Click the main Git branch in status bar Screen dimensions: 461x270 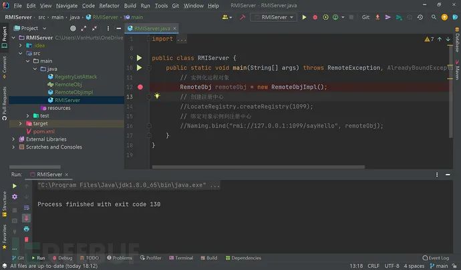coord(439,266)
